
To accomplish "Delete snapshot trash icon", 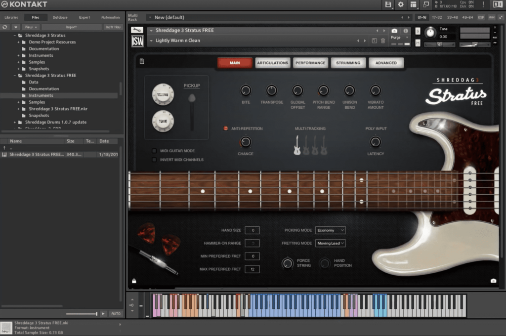I will [383, 41].
